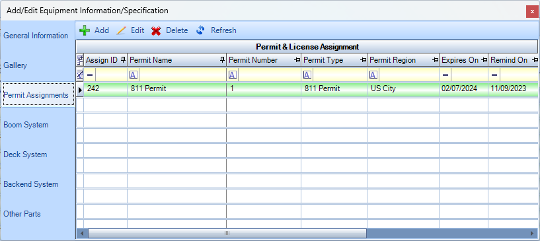This screenshot has height=241, width=540.
Task: Click the green plus Add icon
Action: [85, 30]
